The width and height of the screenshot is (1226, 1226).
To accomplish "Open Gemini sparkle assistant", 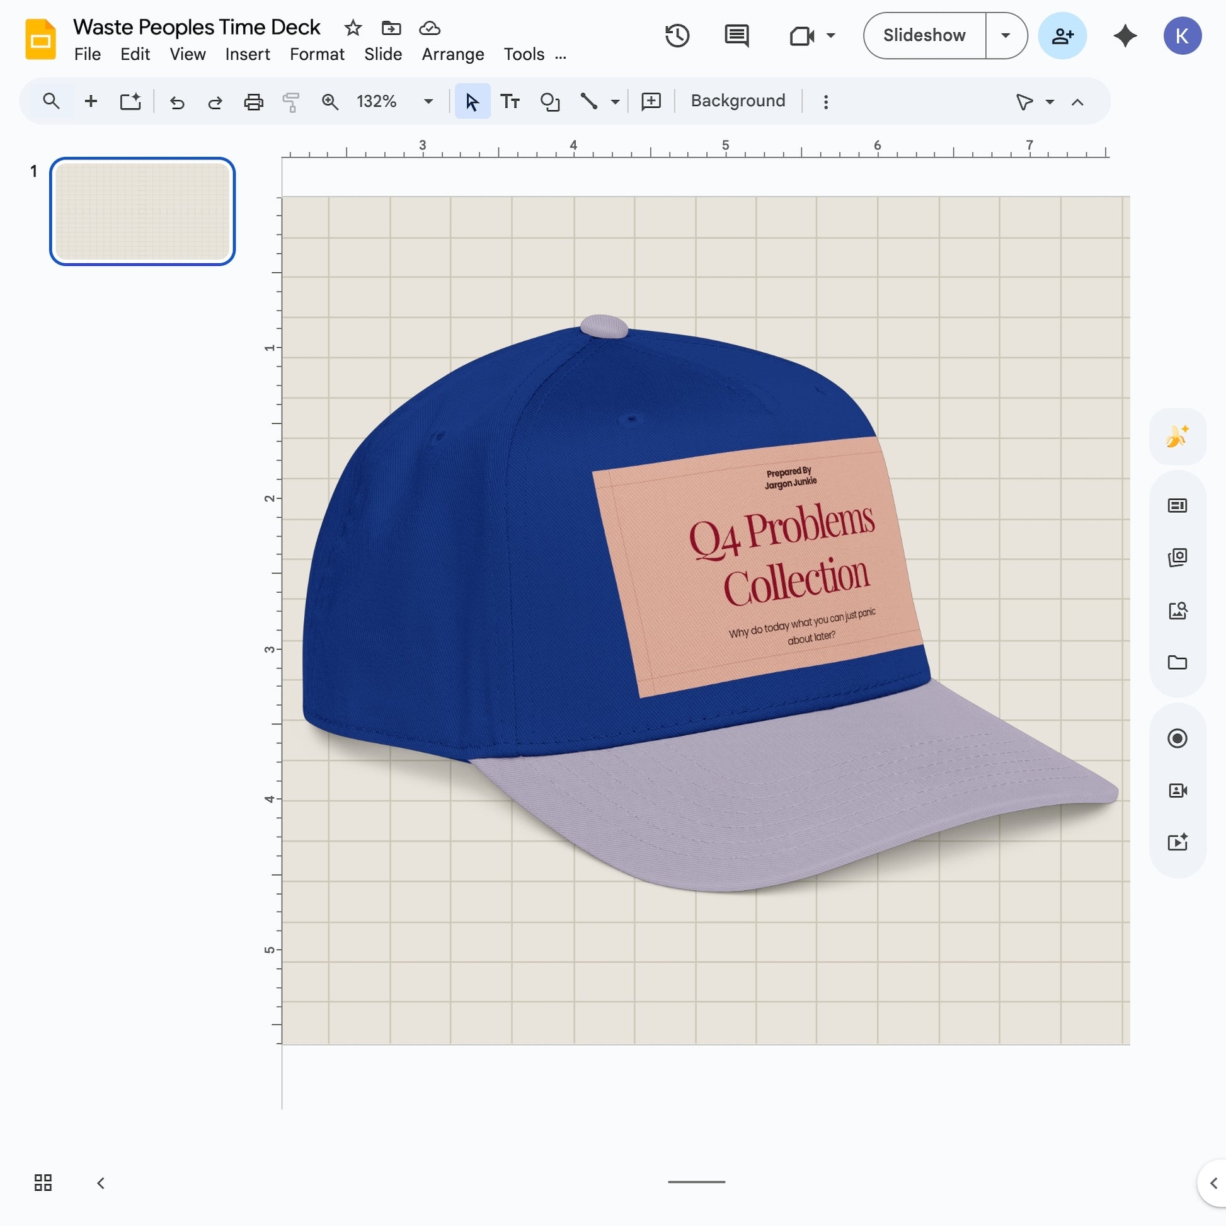I will pos(1125,35).
